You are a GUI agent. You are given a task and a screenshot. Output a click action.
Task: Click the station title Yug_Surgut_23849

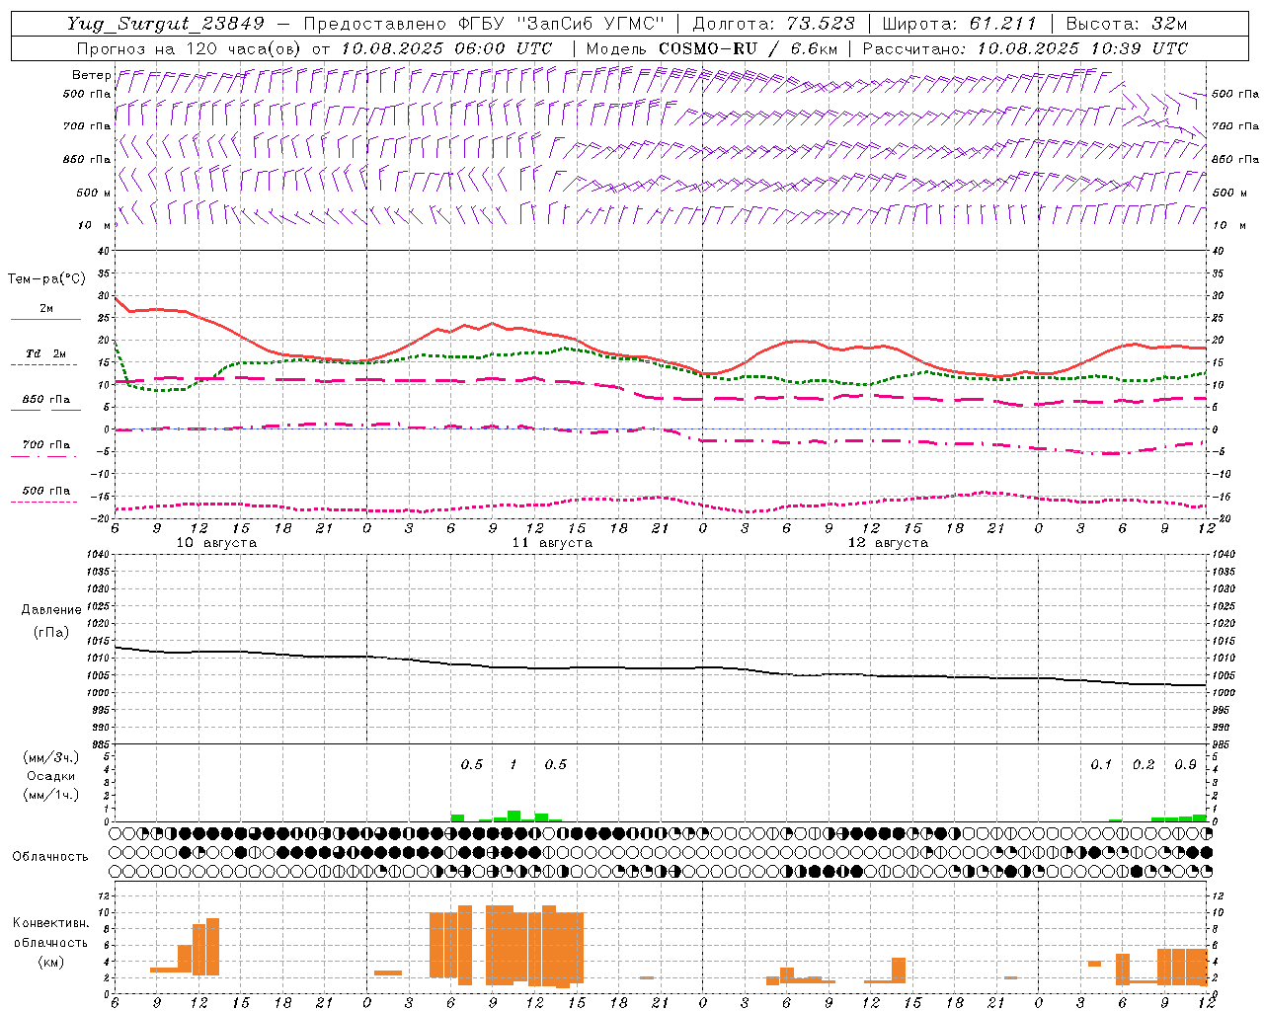tap(166, 25)
